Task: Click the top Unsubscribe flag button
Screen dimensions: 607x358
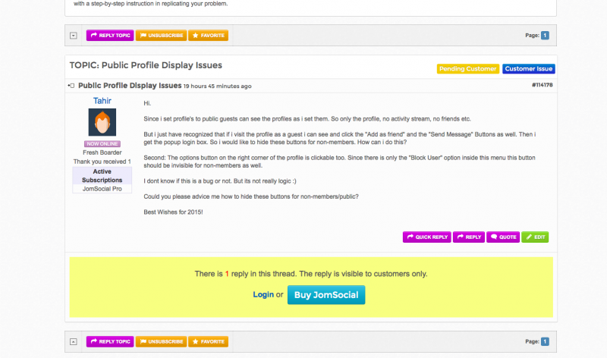Action: coord(161,35)
